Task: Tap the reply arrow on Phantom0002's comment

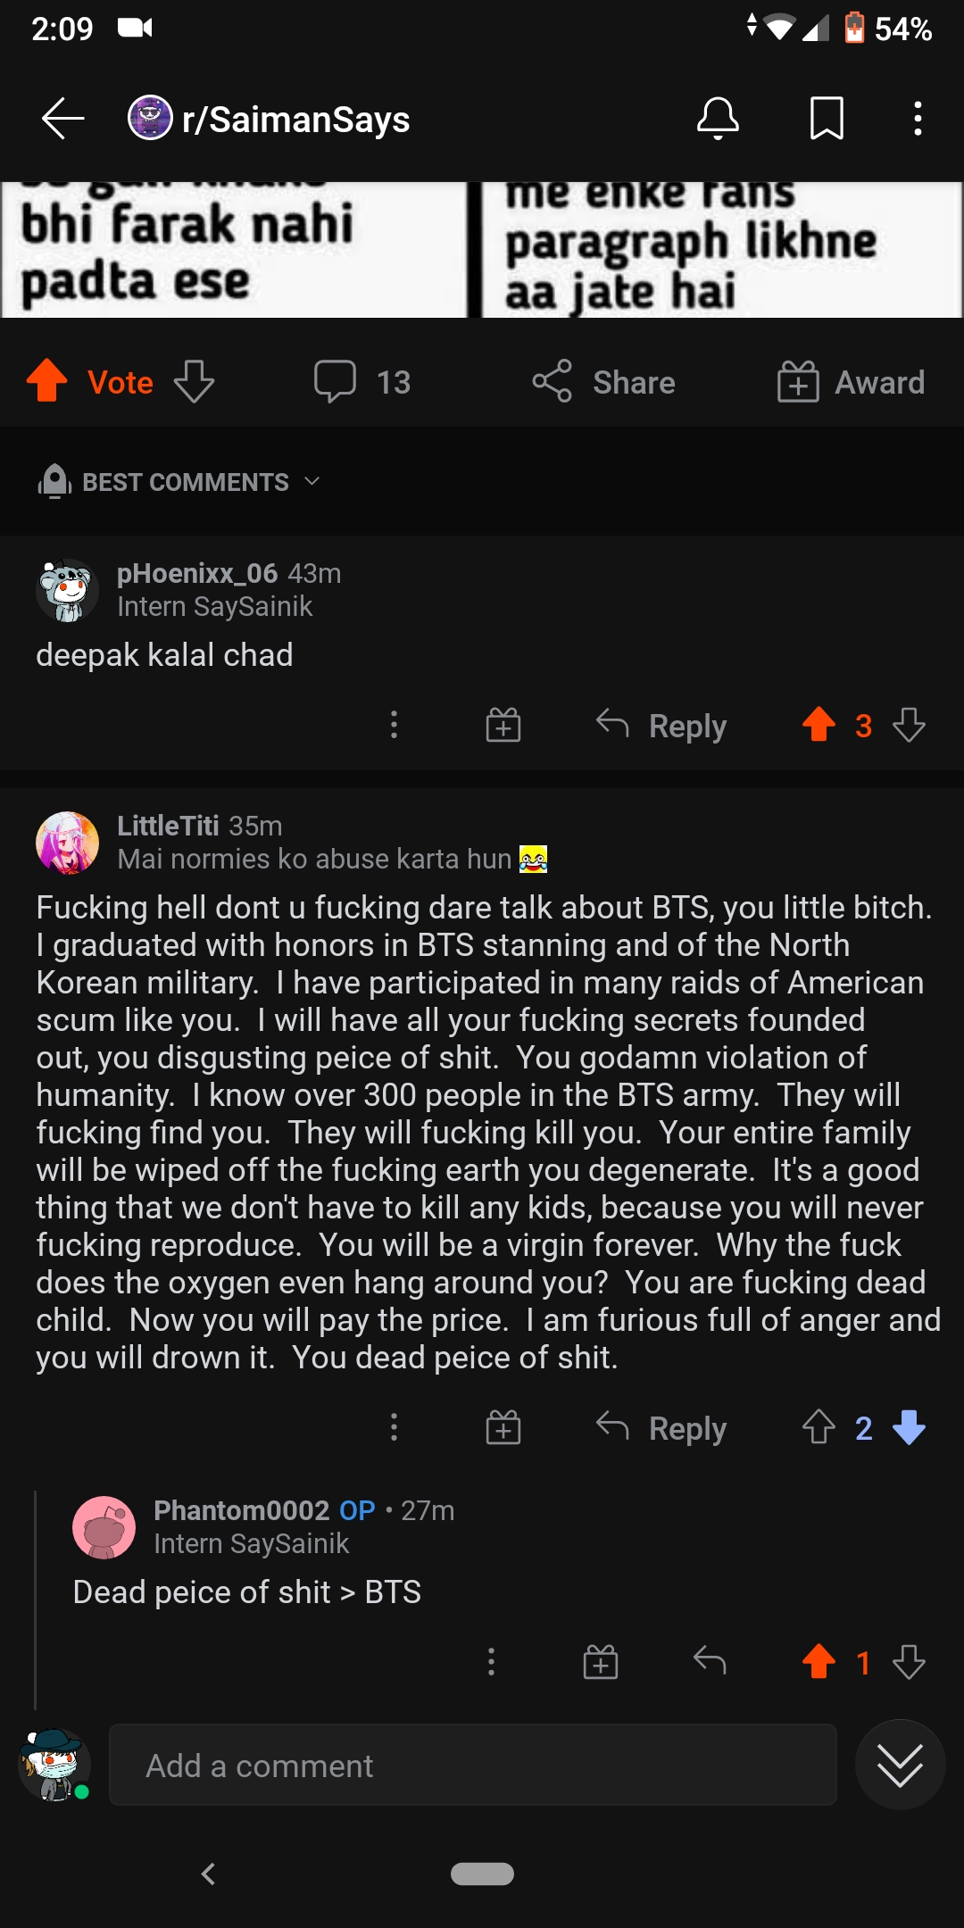Action: point(710,1661)
